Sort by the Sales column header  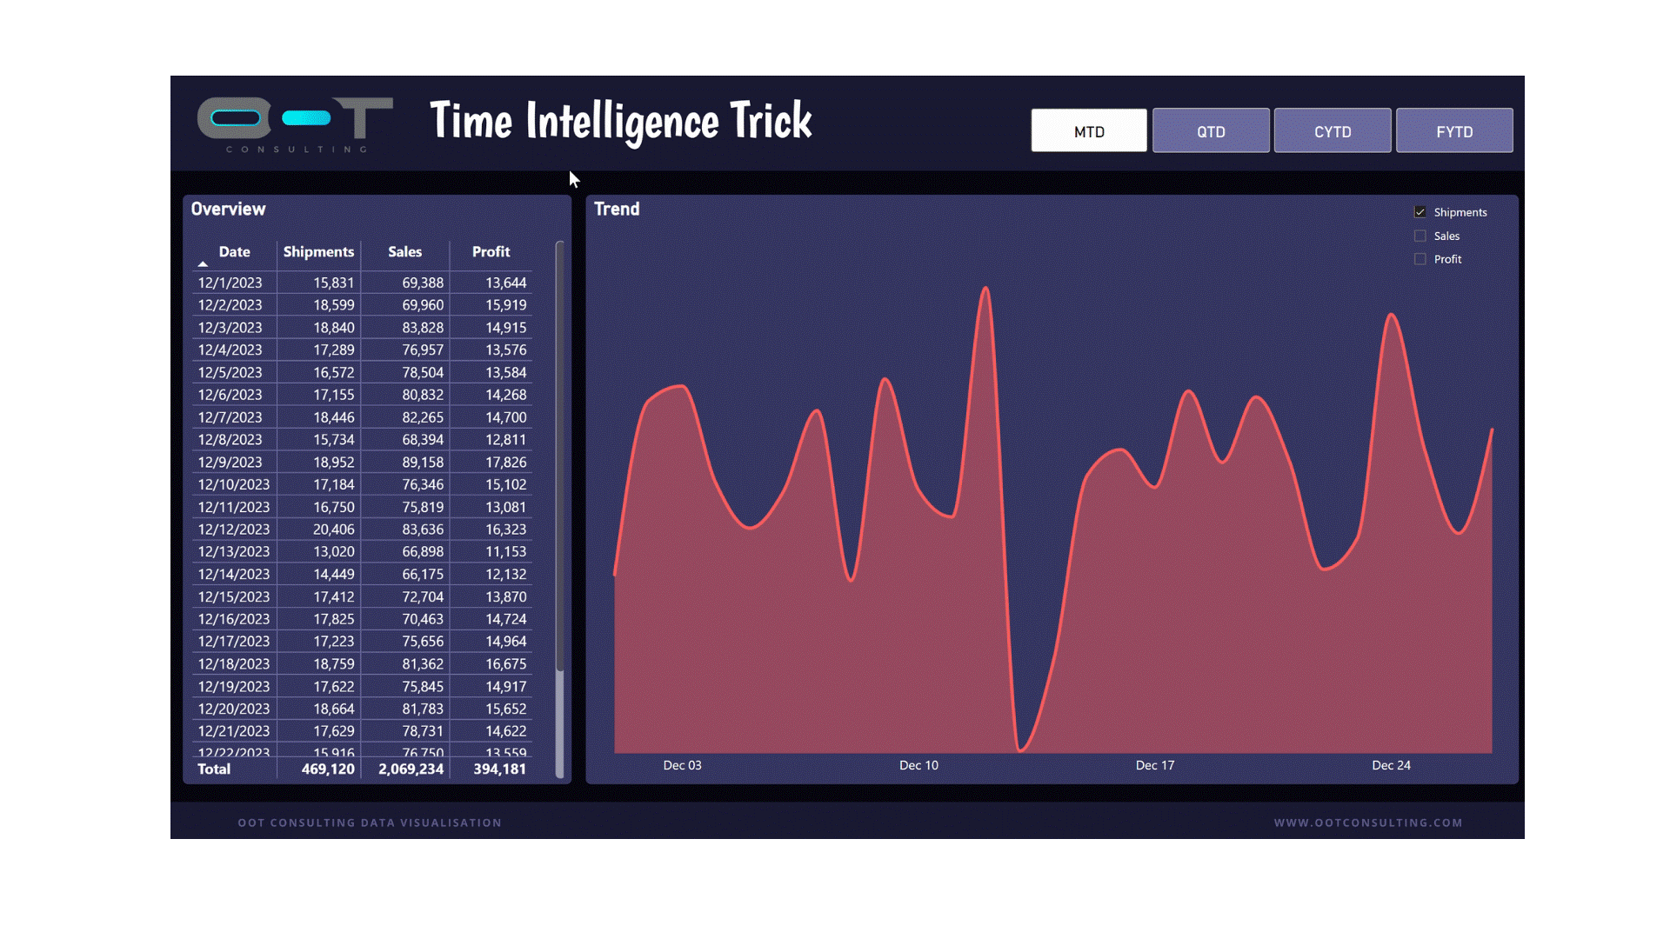click(404, 251)
